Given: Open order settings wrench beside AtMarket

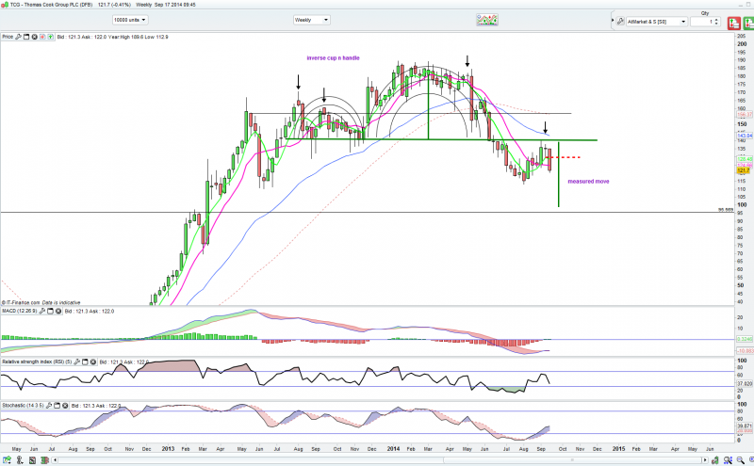Looking at the screenshot, I should 621,20.
